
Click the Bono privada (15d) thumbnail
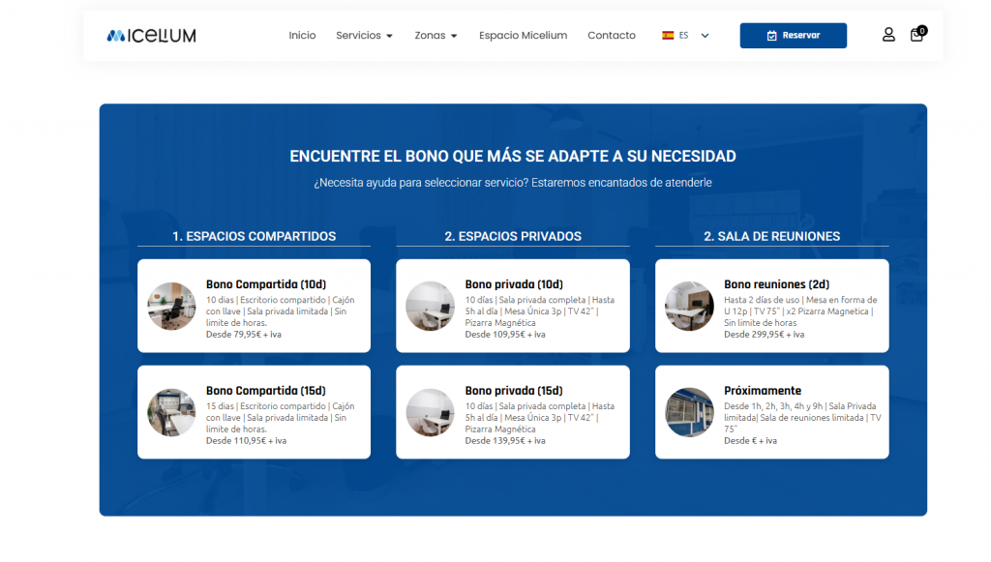(x=430, y=412)
